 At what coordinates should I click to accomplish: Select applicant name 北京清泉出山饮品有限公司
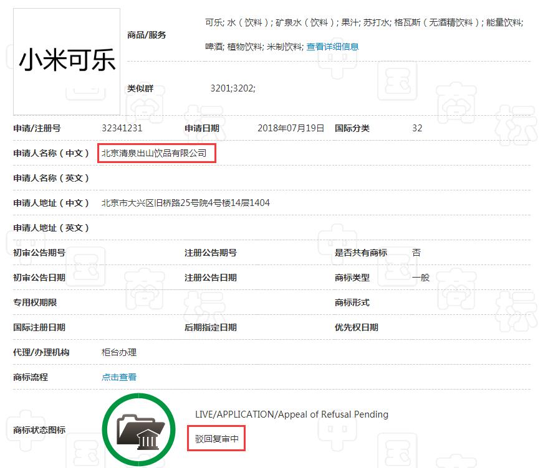pyautogui.click(x=156, y=152)
